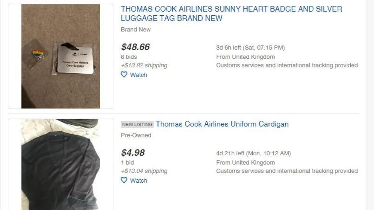Open the Thomas Cook Airlines Uniform Cardigan title

coord(222,124)
